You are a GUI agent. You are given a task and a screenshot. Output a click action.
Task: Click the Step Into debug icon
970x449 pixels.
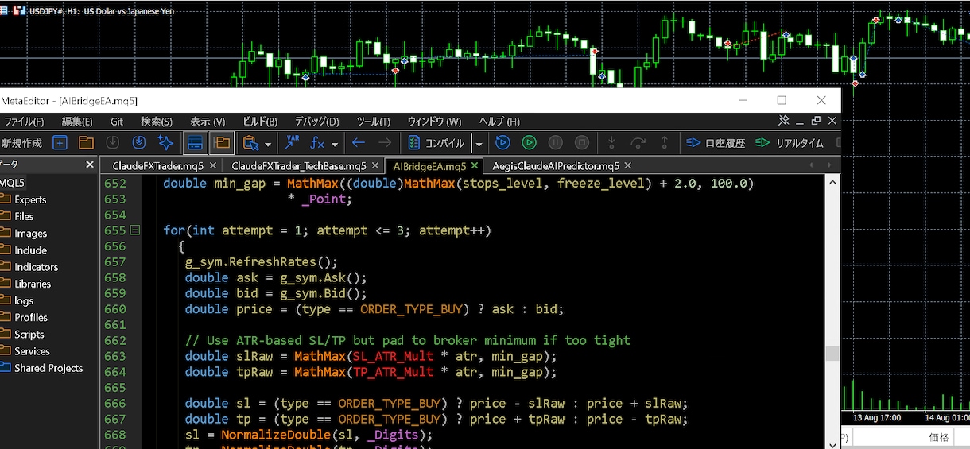[x=611, y=143]
